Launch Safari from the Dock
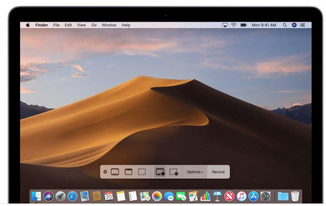Viewport: 326px width, 206px height. tap(73, 196)
